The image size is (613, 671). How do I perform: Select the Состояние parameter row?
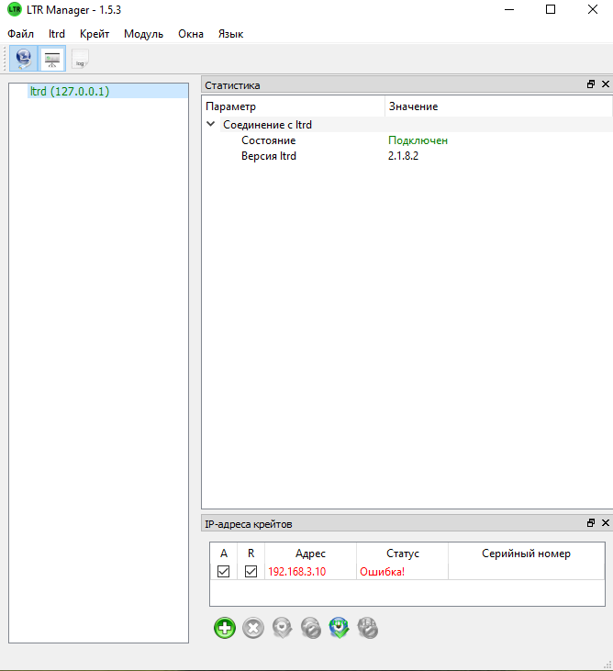[x=268, y=140]
